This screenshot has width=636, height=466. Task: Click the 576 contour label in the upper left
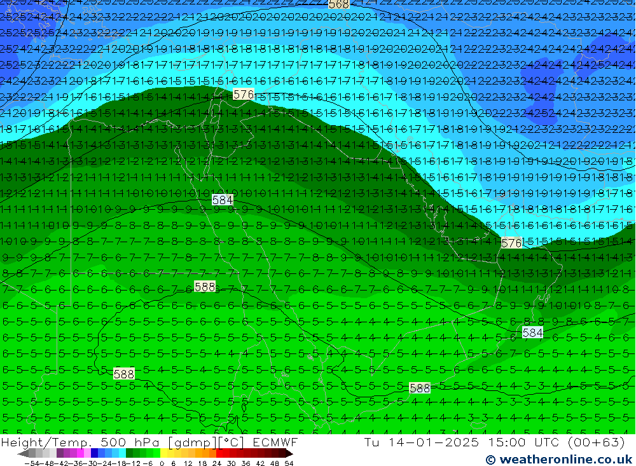[243, 94]
